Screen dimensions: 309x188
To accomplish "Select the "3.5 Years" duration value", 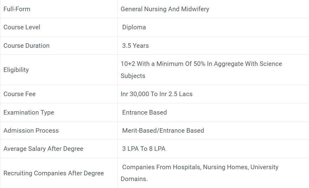I will 136,46.
